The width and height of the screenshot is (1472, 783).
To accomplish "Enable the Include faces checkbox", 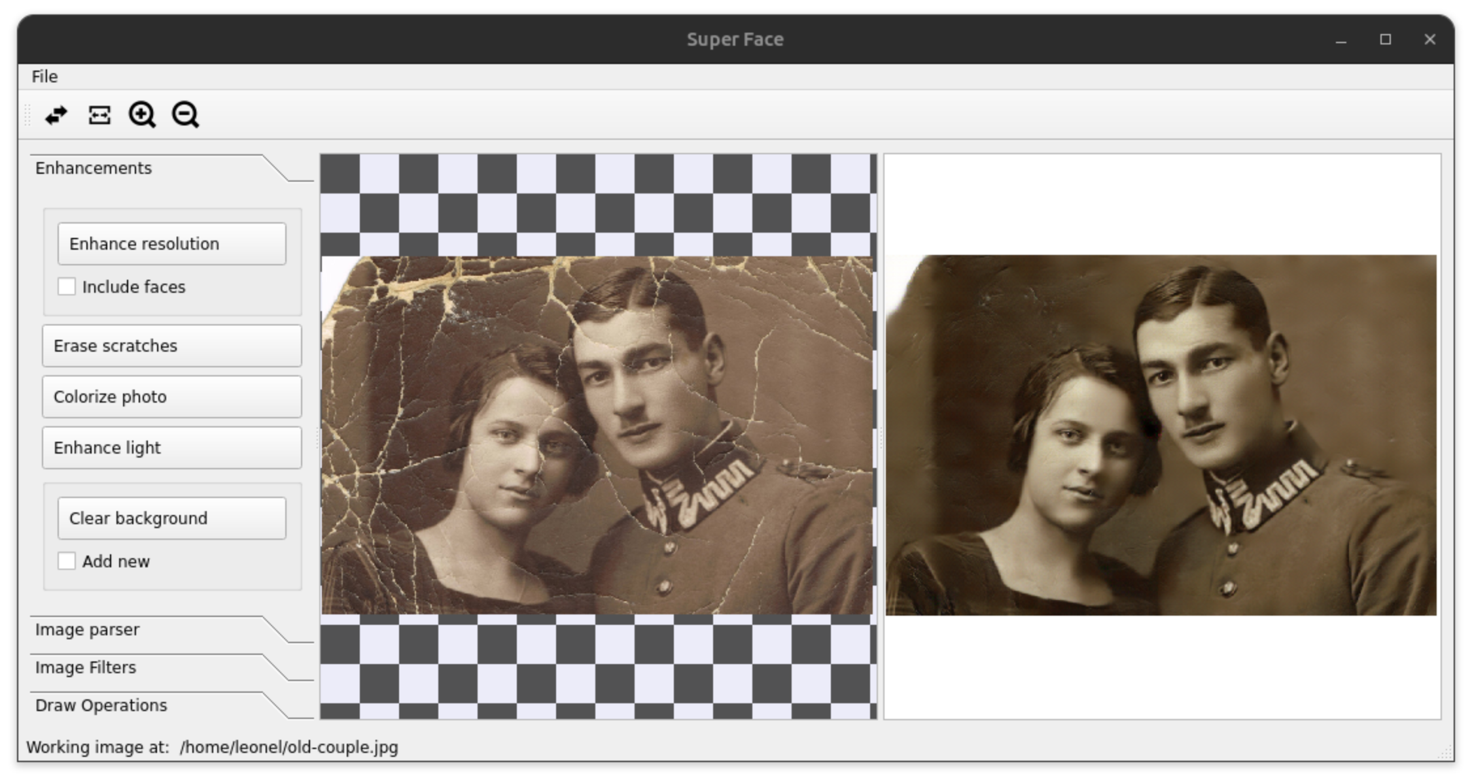I will coord(67,287).
